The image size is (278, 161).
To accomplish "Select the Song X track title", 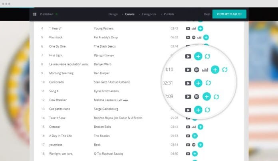I will 54,91.
